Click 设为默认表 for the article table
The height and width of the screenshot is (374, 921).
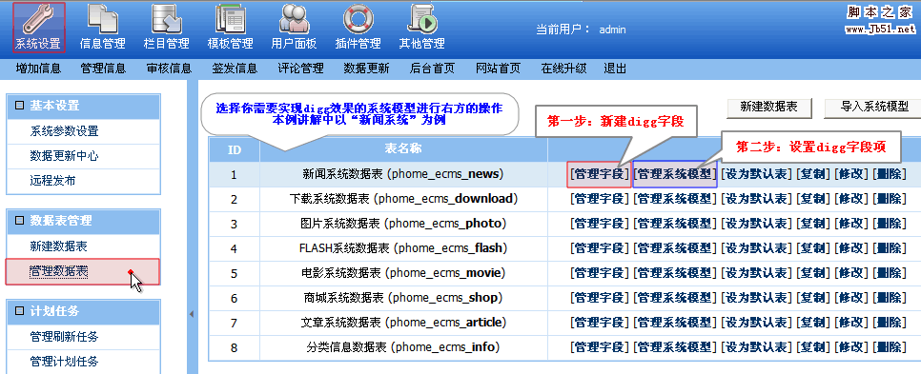click(x=757, y=323)
